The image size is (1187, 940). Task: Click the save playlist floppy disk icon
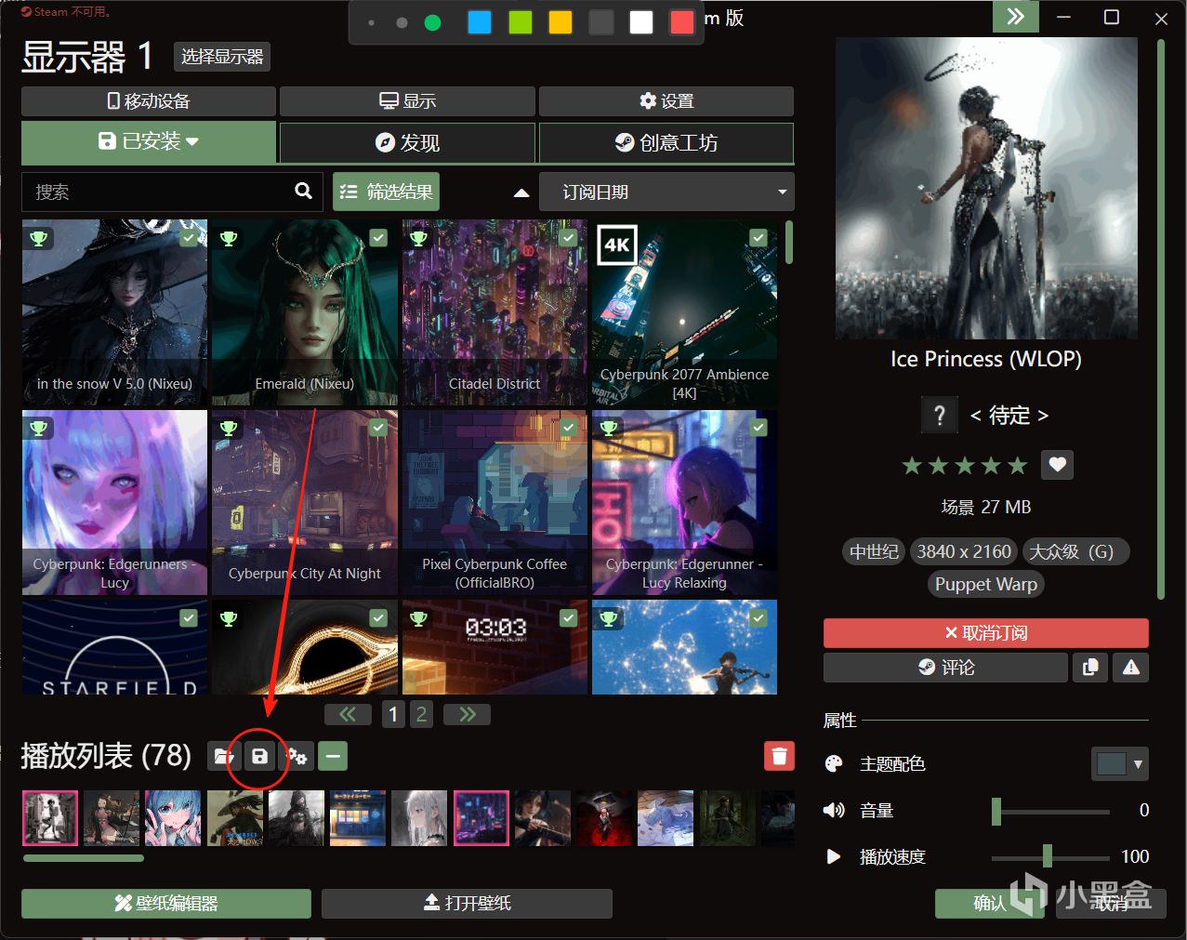[259, 756]
